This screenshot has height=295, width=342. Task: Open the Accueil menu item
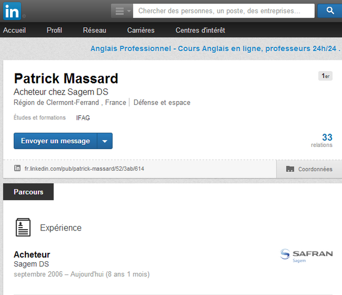pos(14,30)
